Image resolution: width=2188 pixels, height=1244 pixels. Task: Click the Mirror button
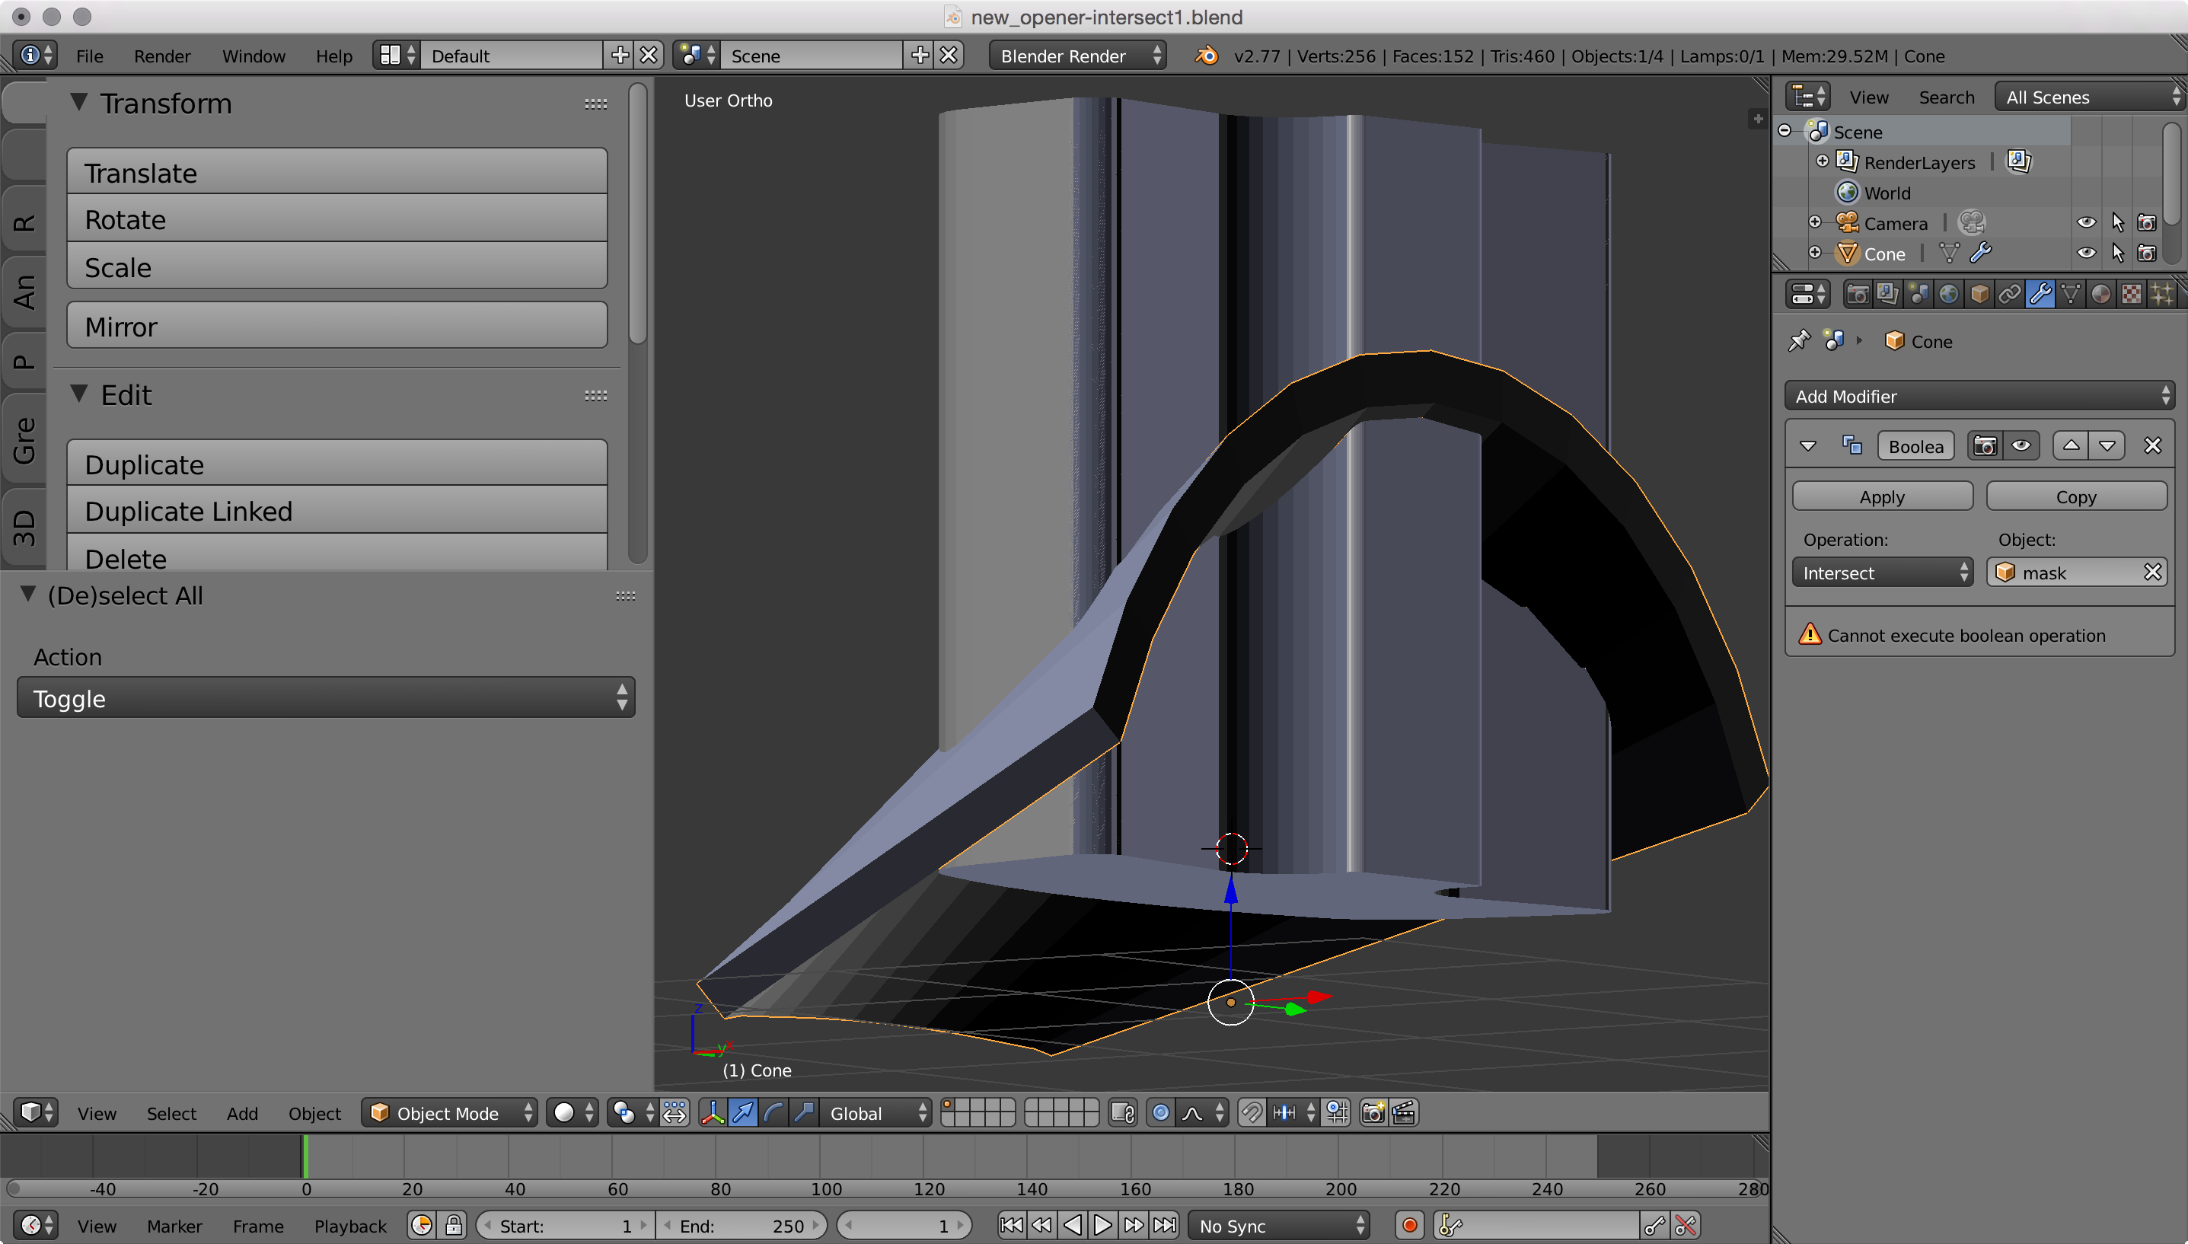pos(337,326)
